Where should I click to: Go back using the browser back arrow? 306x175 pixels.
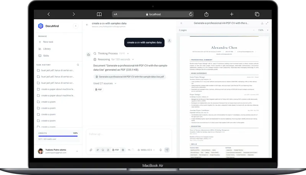coord(49,14)
